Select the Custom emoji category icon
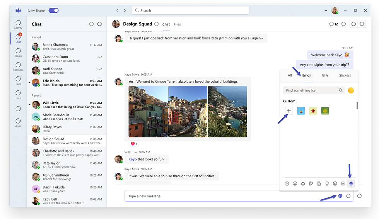Viewport: 379px width, 219px height. pyautogui.click(x=351, y=183)
